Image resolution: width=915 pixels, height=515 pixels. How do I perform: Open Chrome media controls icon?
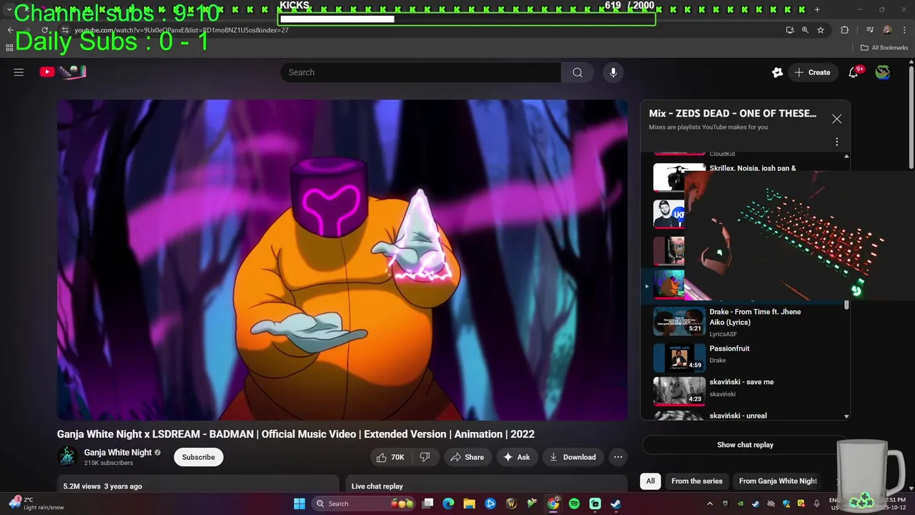(x=870, y=30)
